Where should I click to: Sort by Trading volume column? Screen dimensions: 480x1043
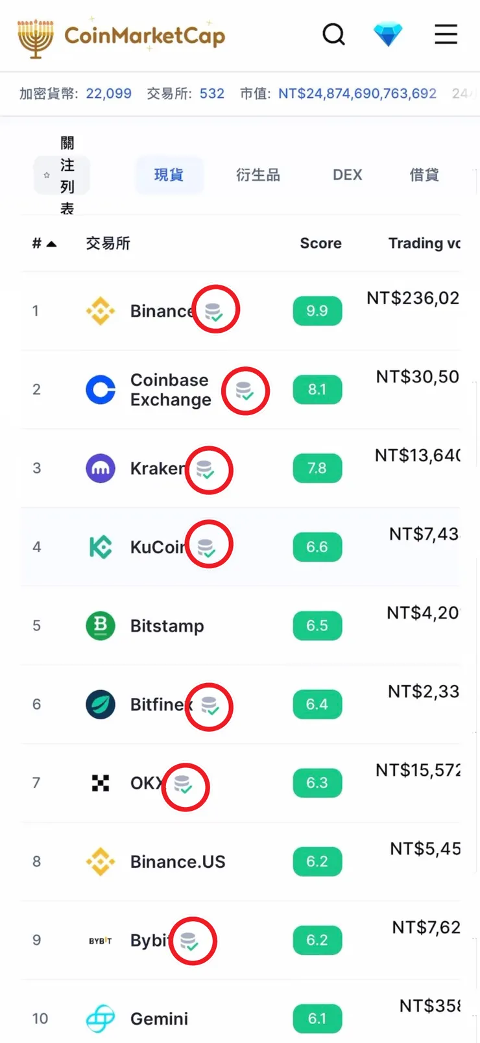point(424,243)
